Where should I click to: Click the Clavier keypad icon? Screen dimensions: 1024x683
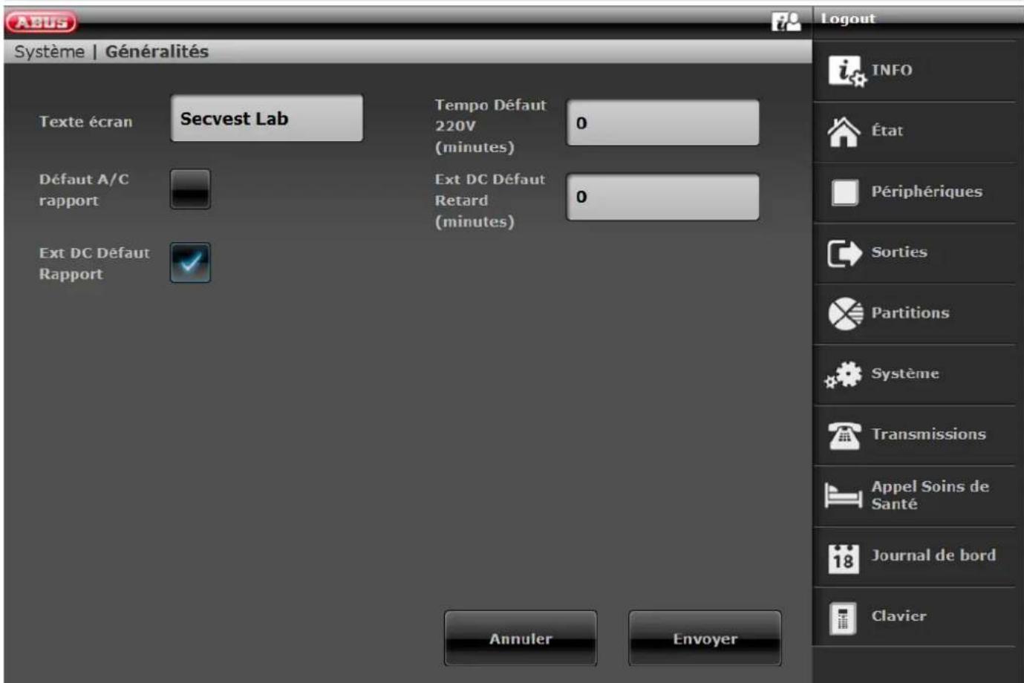(x=843, y=618)
